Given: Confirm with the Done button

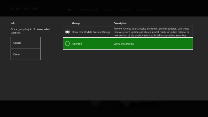Looking at the screenshot, I should tap(26, 54).
